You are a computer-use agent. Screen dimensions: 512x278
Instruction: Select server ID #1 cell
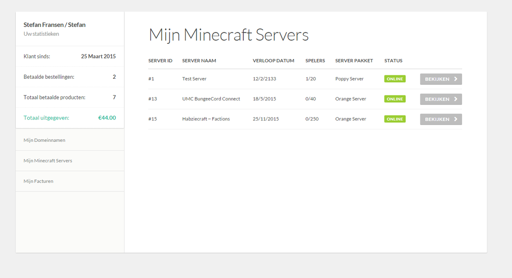(151, 79)
